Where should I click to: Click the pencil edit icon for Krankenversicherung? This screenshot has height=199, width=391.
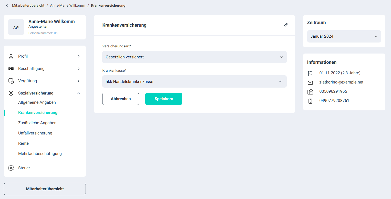[x=285, y=25]
